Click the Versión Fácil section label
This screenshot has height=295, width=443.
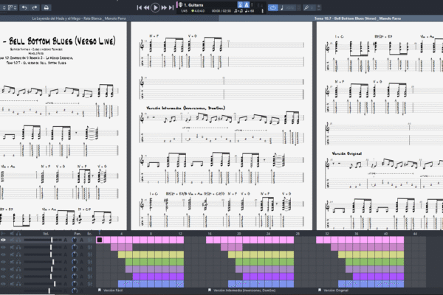[x=113, y=290]
